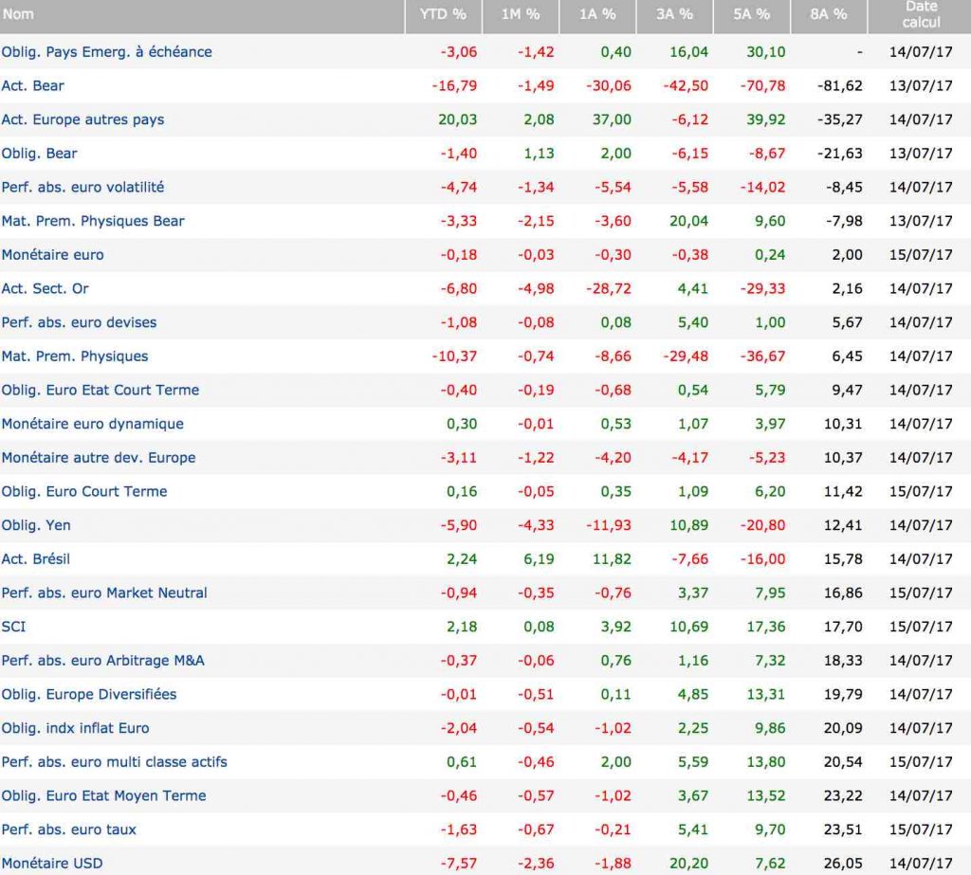Open the Act. Sect. Or link
Screen dimensions: 971x875
point(45,288)
